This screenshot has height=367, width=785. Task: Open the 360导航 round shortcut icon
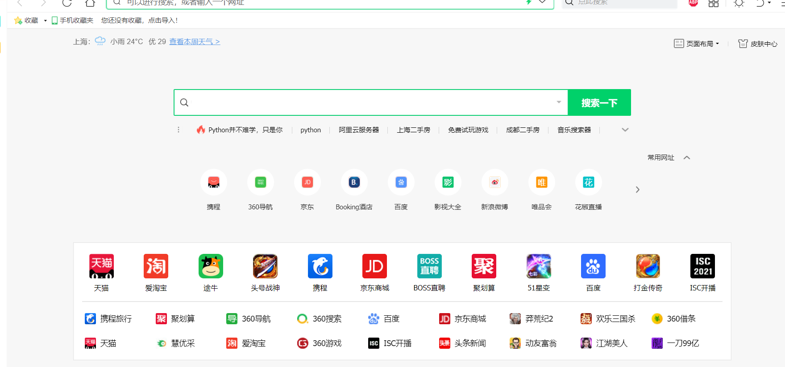(261, 182)
